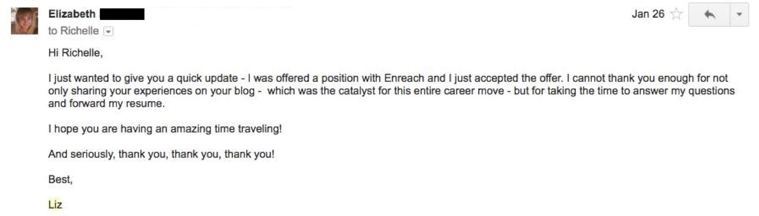Click the 'to Richelle' recipient text
This screenshot has width=759, height=216.
pos(73,31)
